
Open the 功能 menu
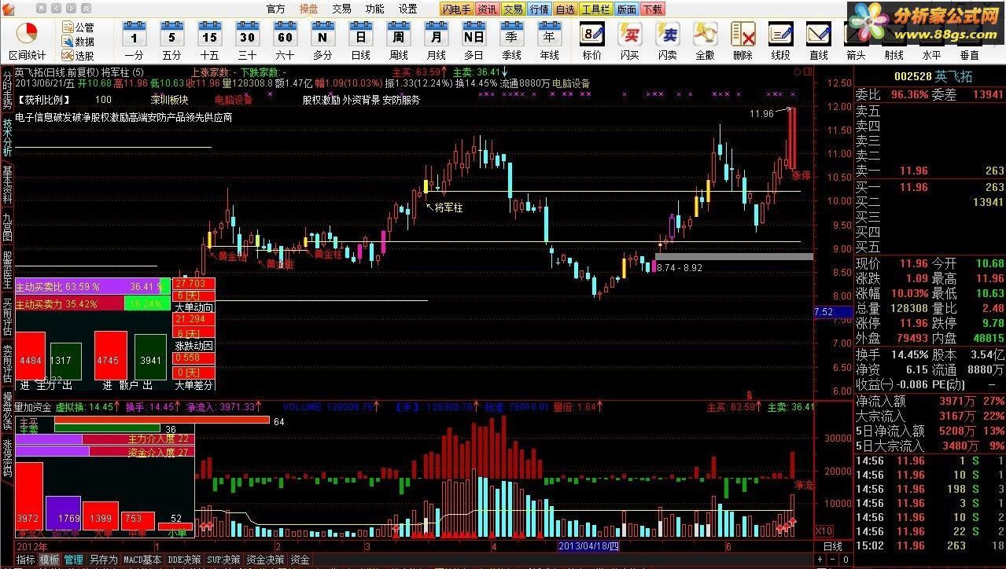click(x=374, y=9)
